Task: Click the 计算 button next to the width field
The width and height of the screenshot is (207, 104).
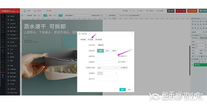Action: pyautogui.click(x=45, y=15)
